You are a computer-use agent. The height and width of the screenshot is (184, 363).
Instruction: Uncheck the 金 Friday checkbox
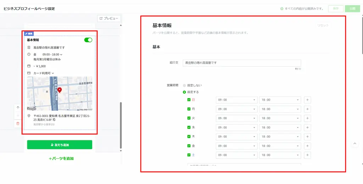coord(189,146)
